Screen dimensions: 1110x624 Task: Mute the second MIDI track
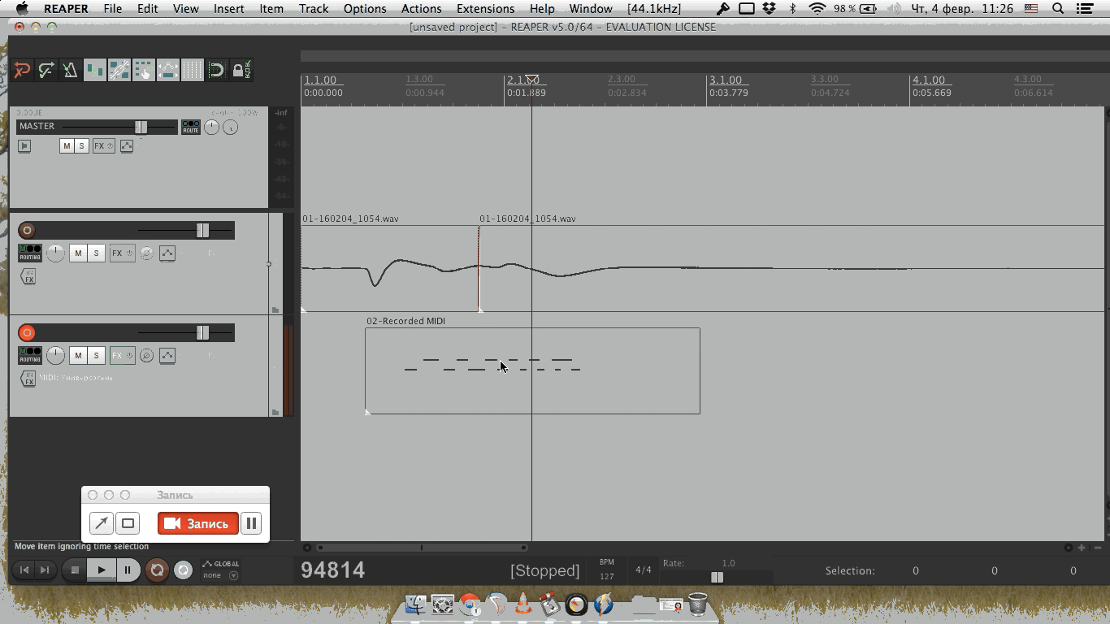(x=78, y=355)
